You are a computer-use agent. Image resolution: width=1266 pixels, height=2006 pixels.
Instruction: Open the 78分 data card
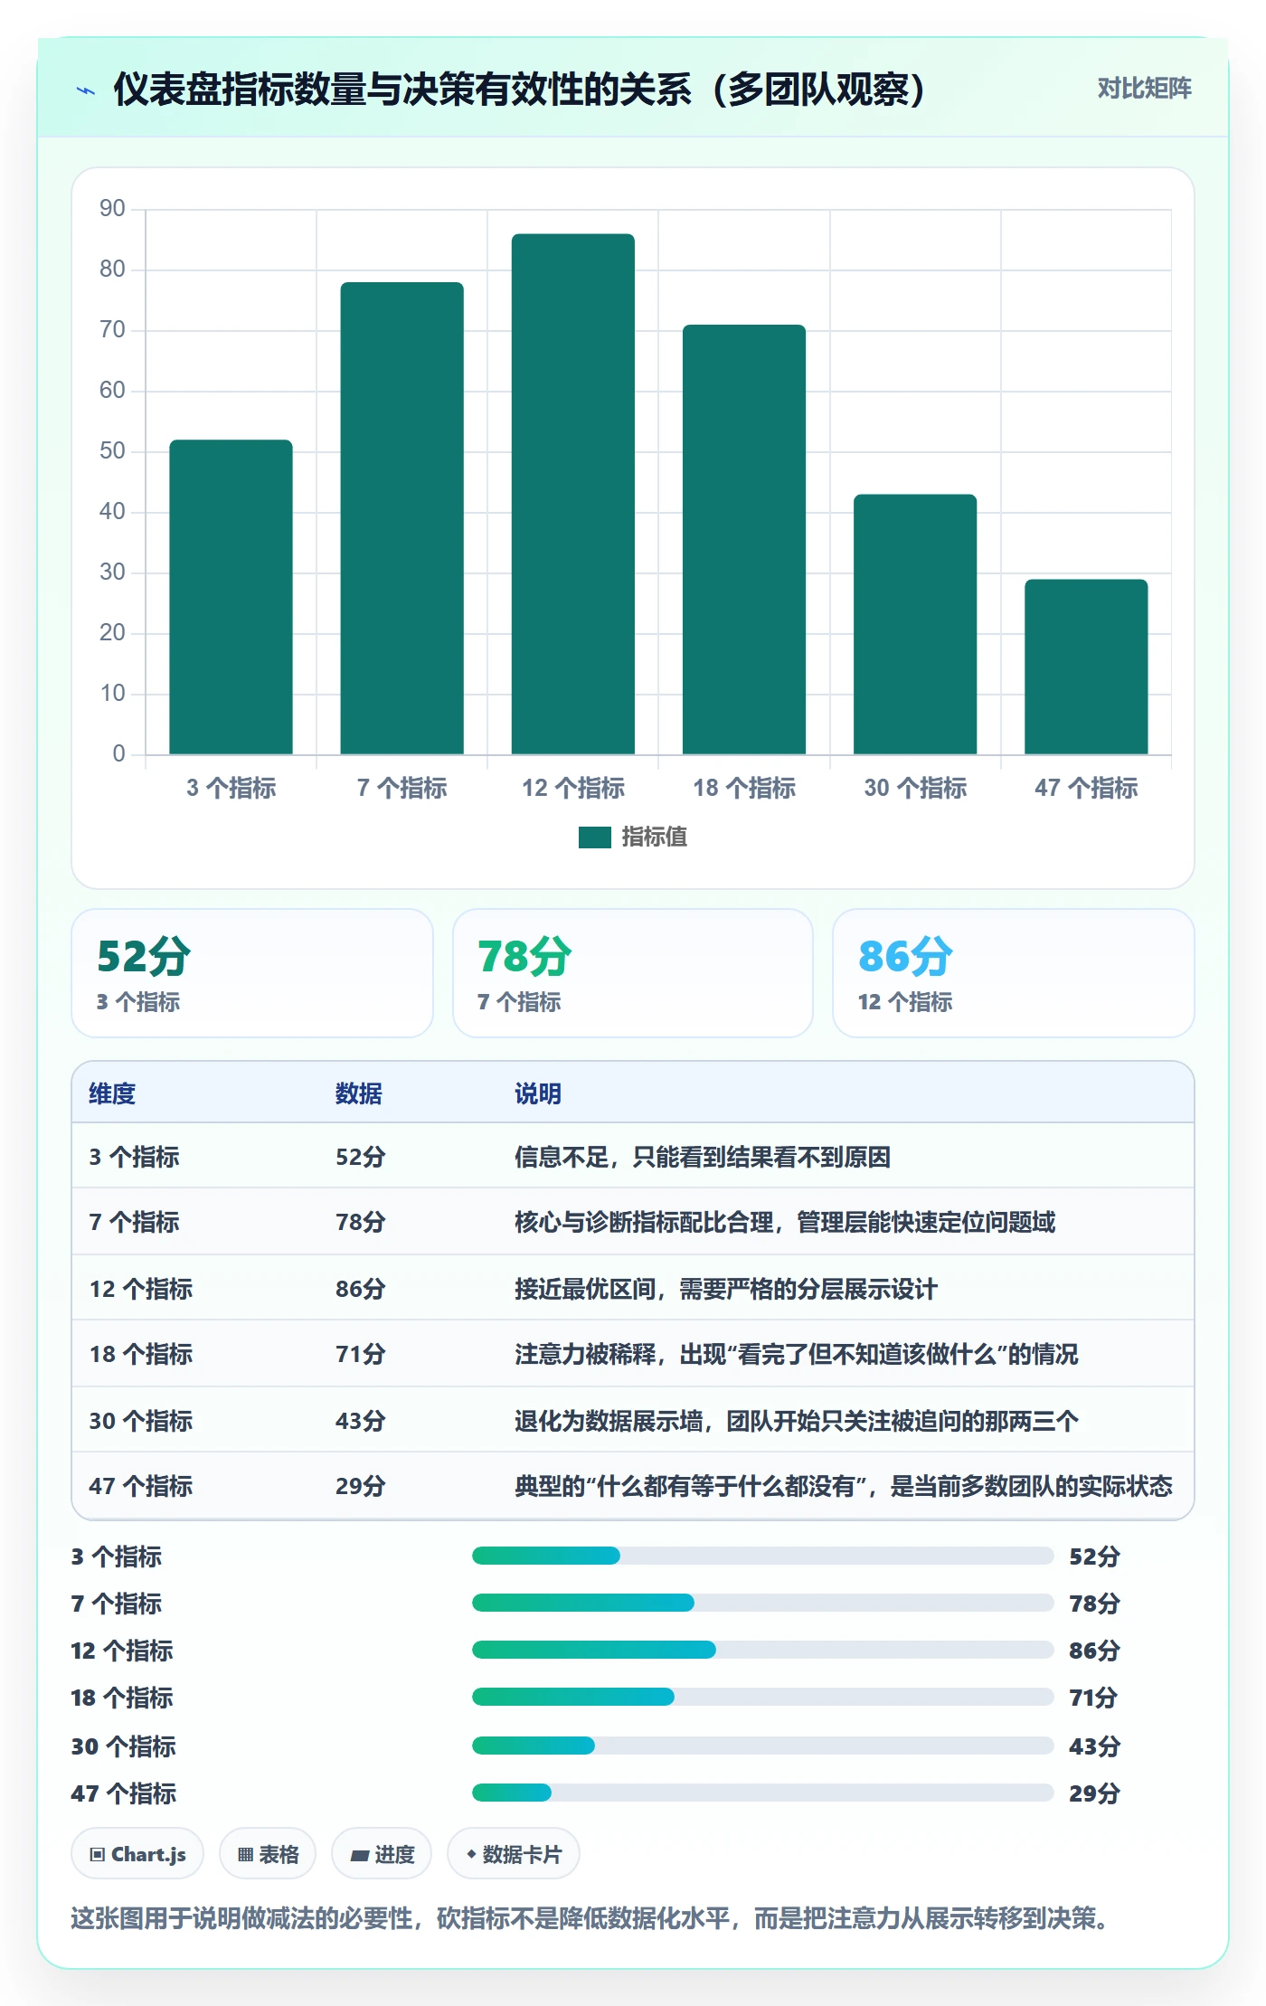click(x=633, y=973)
